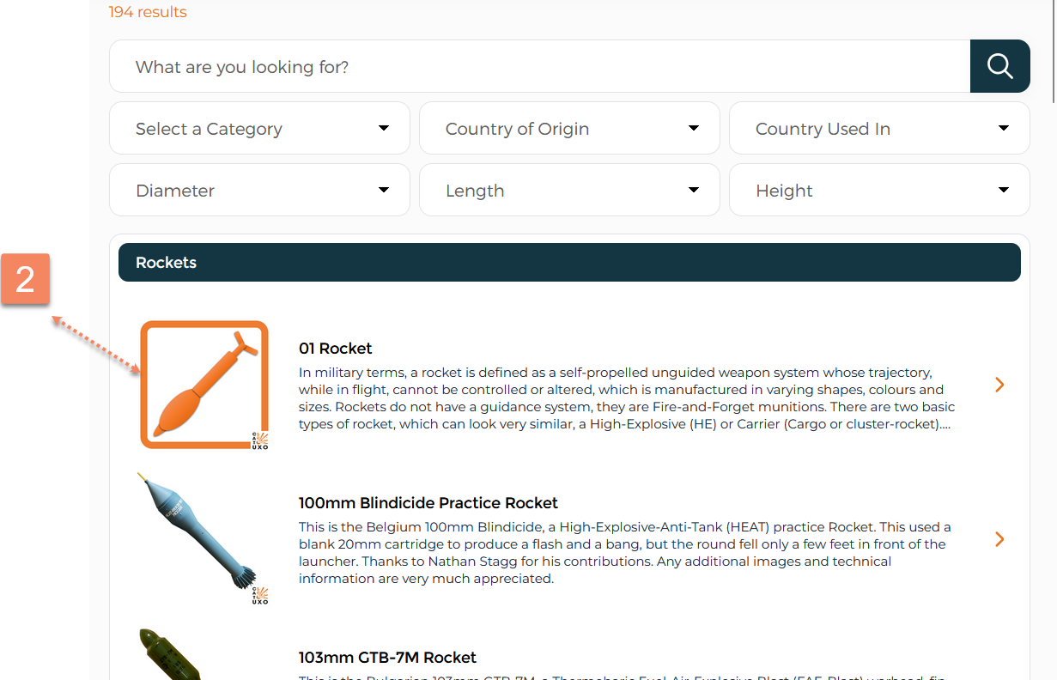Click the 103mm GTB-7M rocket thumbnail
The height and width of the screenshot is (680, 1057).
[172, 655]
